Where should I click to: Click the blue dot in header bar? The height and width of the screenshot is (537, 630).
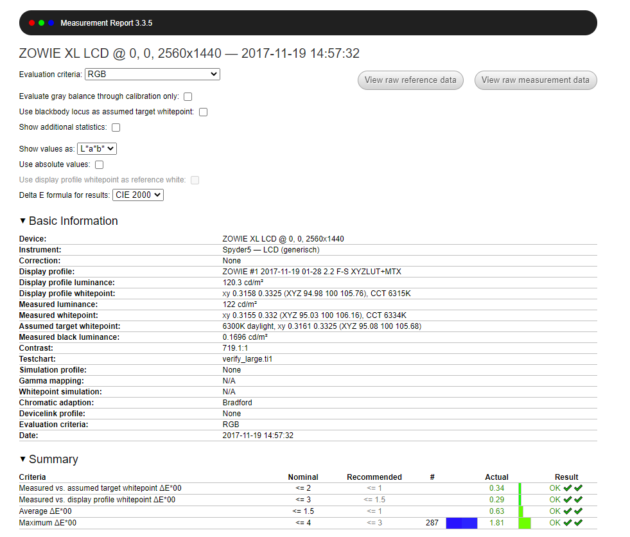tap(51, 23)
